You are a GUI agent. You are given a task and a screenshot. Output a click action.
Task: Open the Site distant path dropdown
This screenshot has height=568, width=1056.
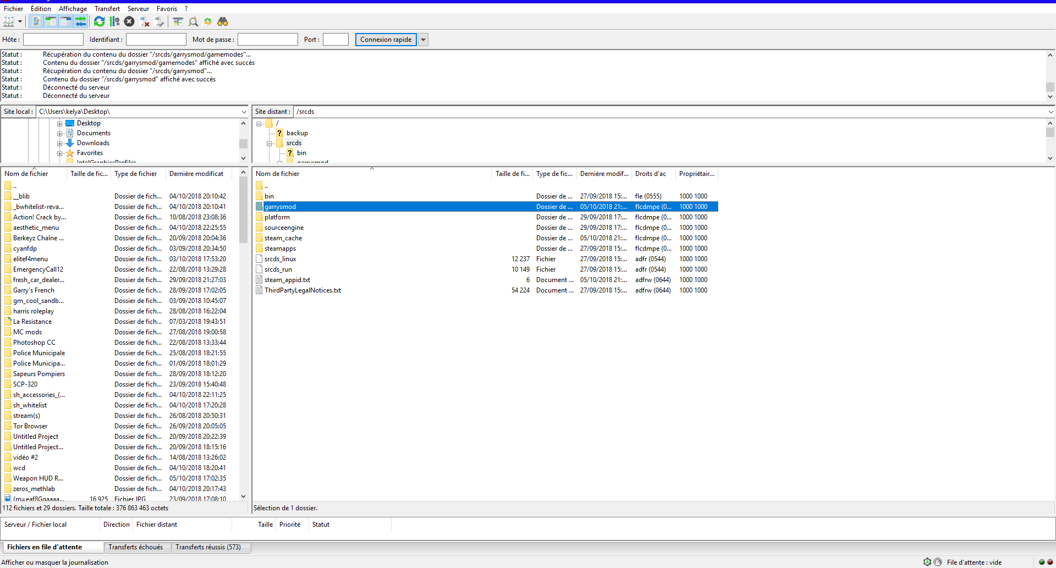pyautogui.click(x=1050, y=112)
